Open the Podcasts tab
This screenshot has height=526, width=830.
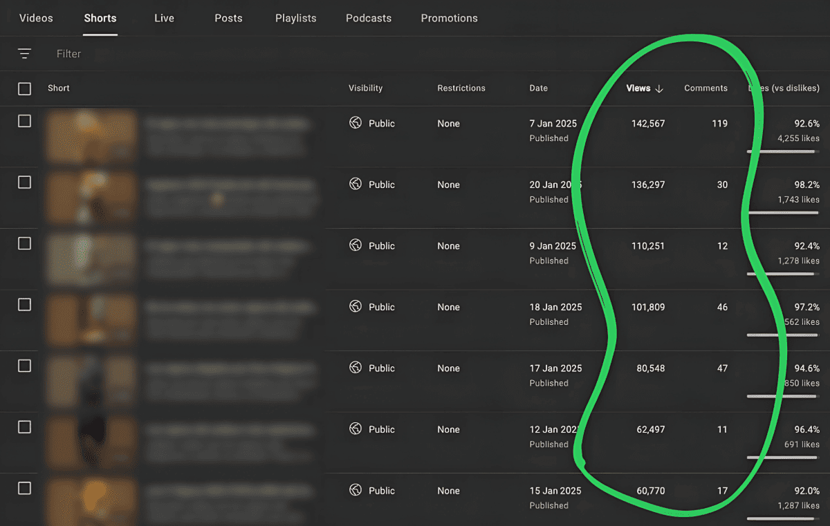point(369,18)
